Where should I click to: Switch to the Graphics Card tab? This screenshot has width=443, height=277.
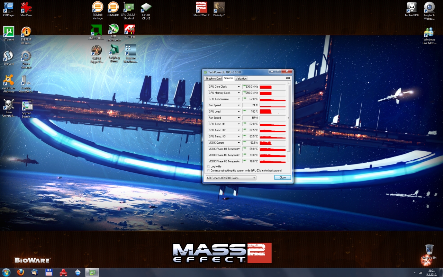(x=214, y=79)
